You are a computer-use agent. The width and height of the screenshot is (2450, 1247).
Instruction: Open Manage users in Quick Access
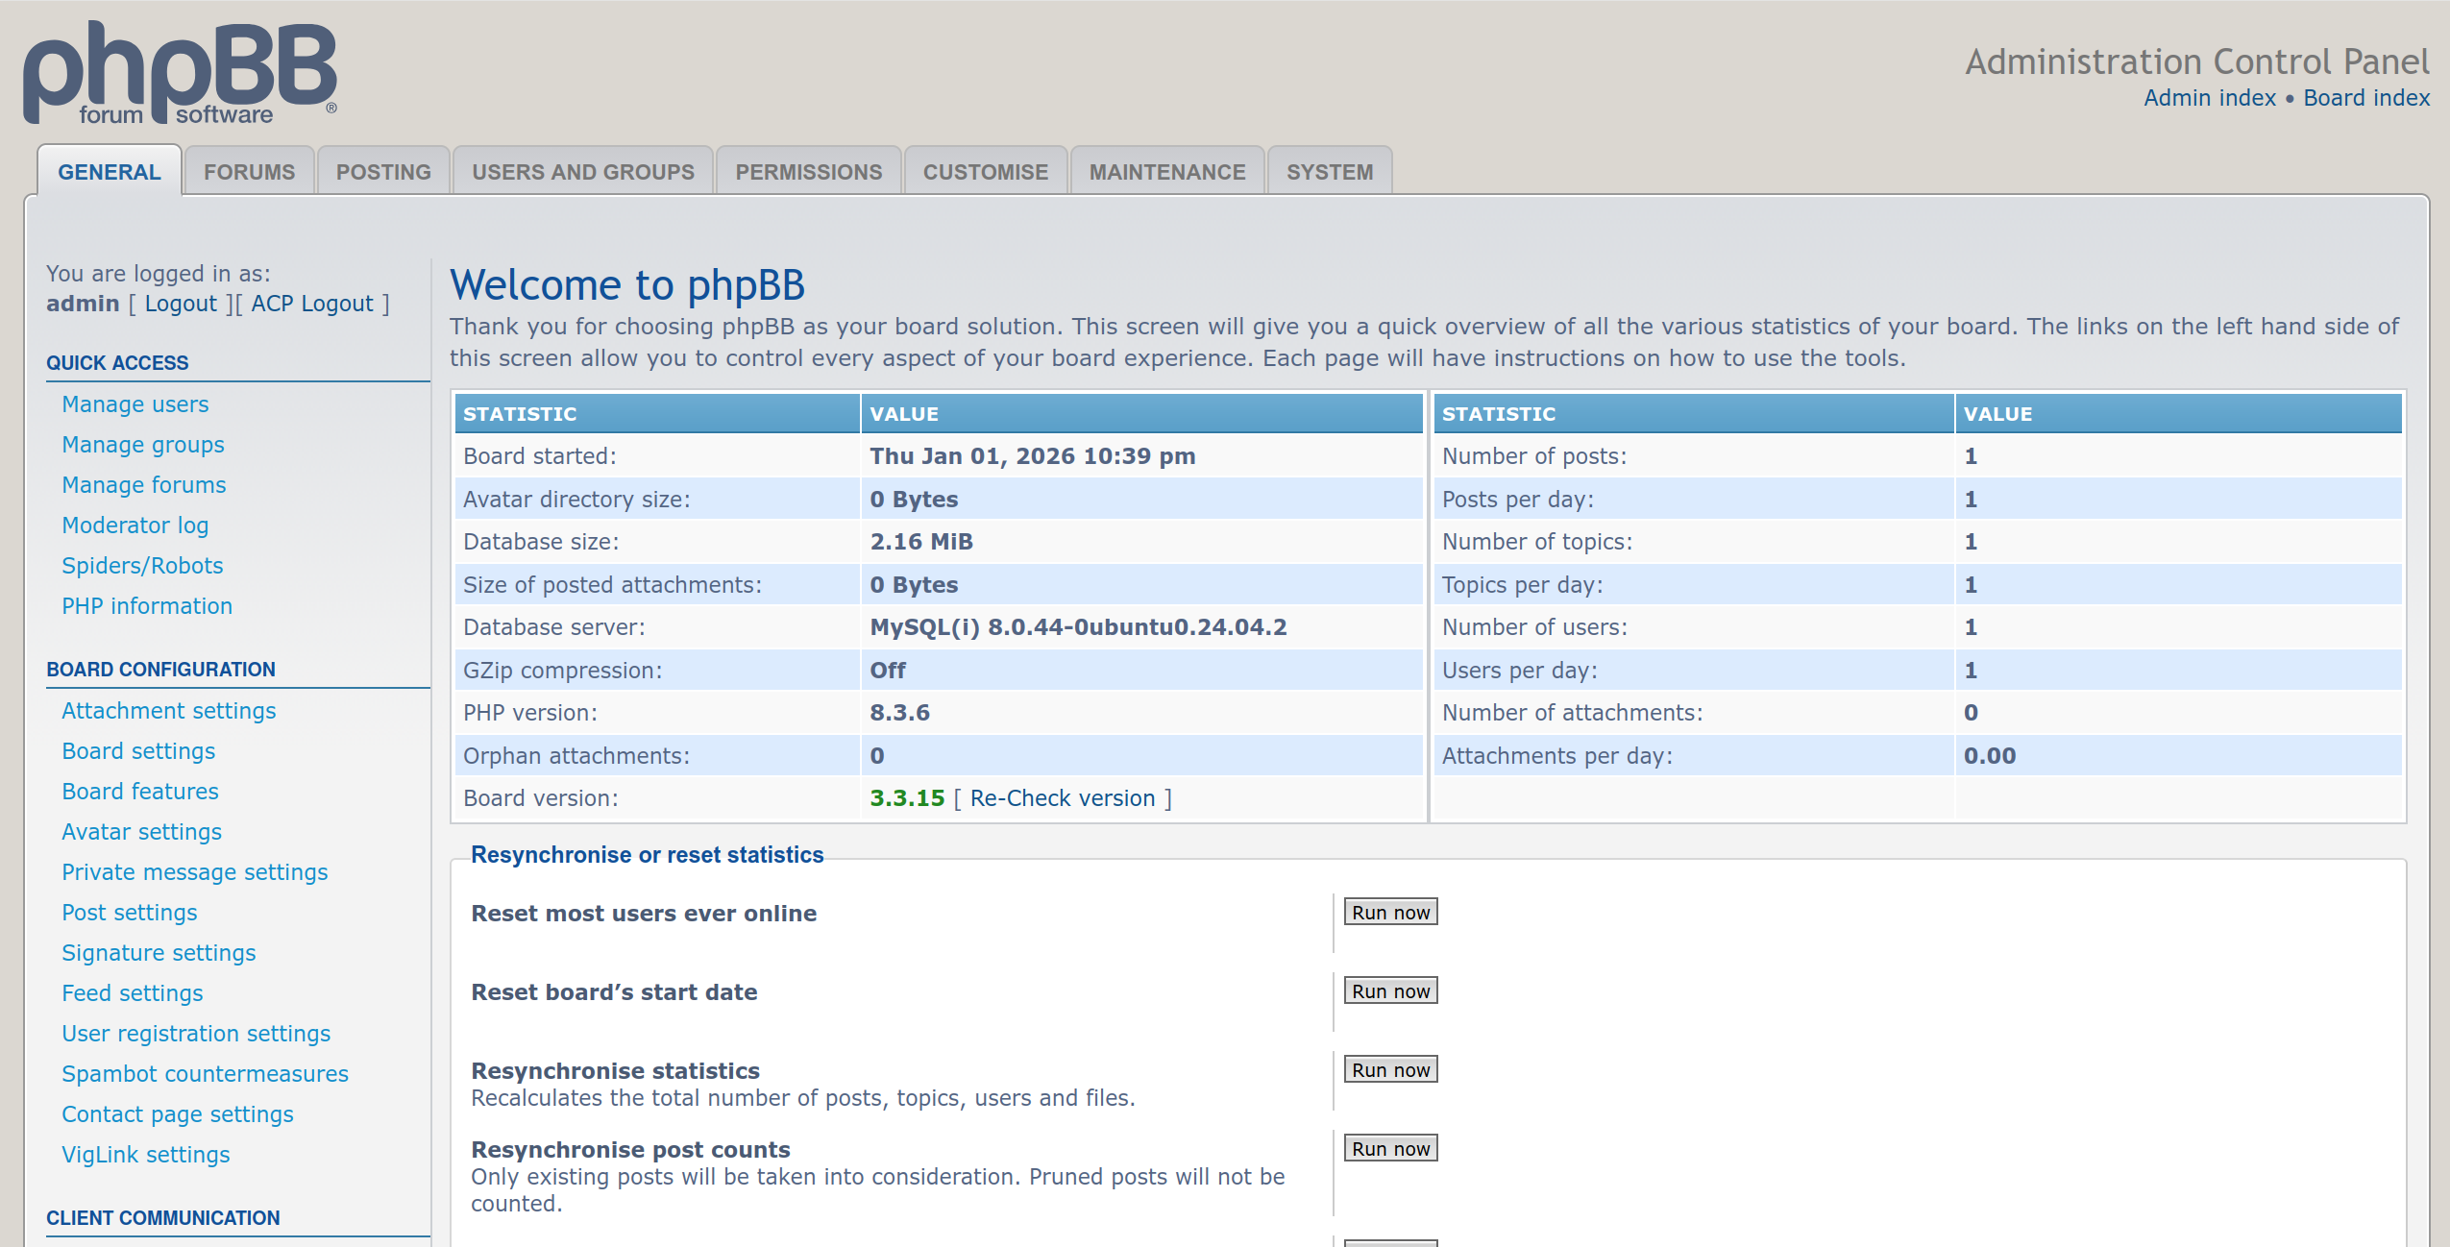pos(135,404)
